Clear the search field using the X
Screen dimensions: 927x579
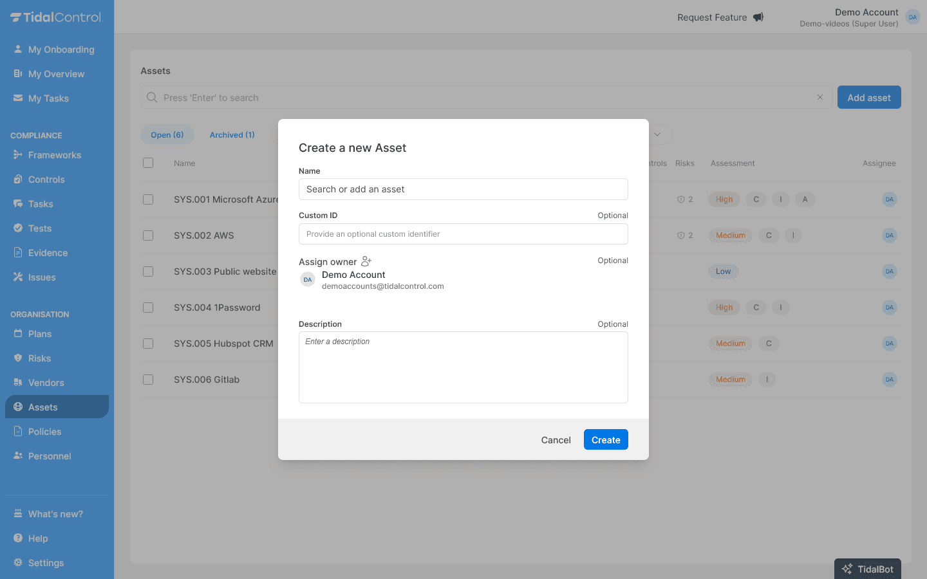click(819, 97)
